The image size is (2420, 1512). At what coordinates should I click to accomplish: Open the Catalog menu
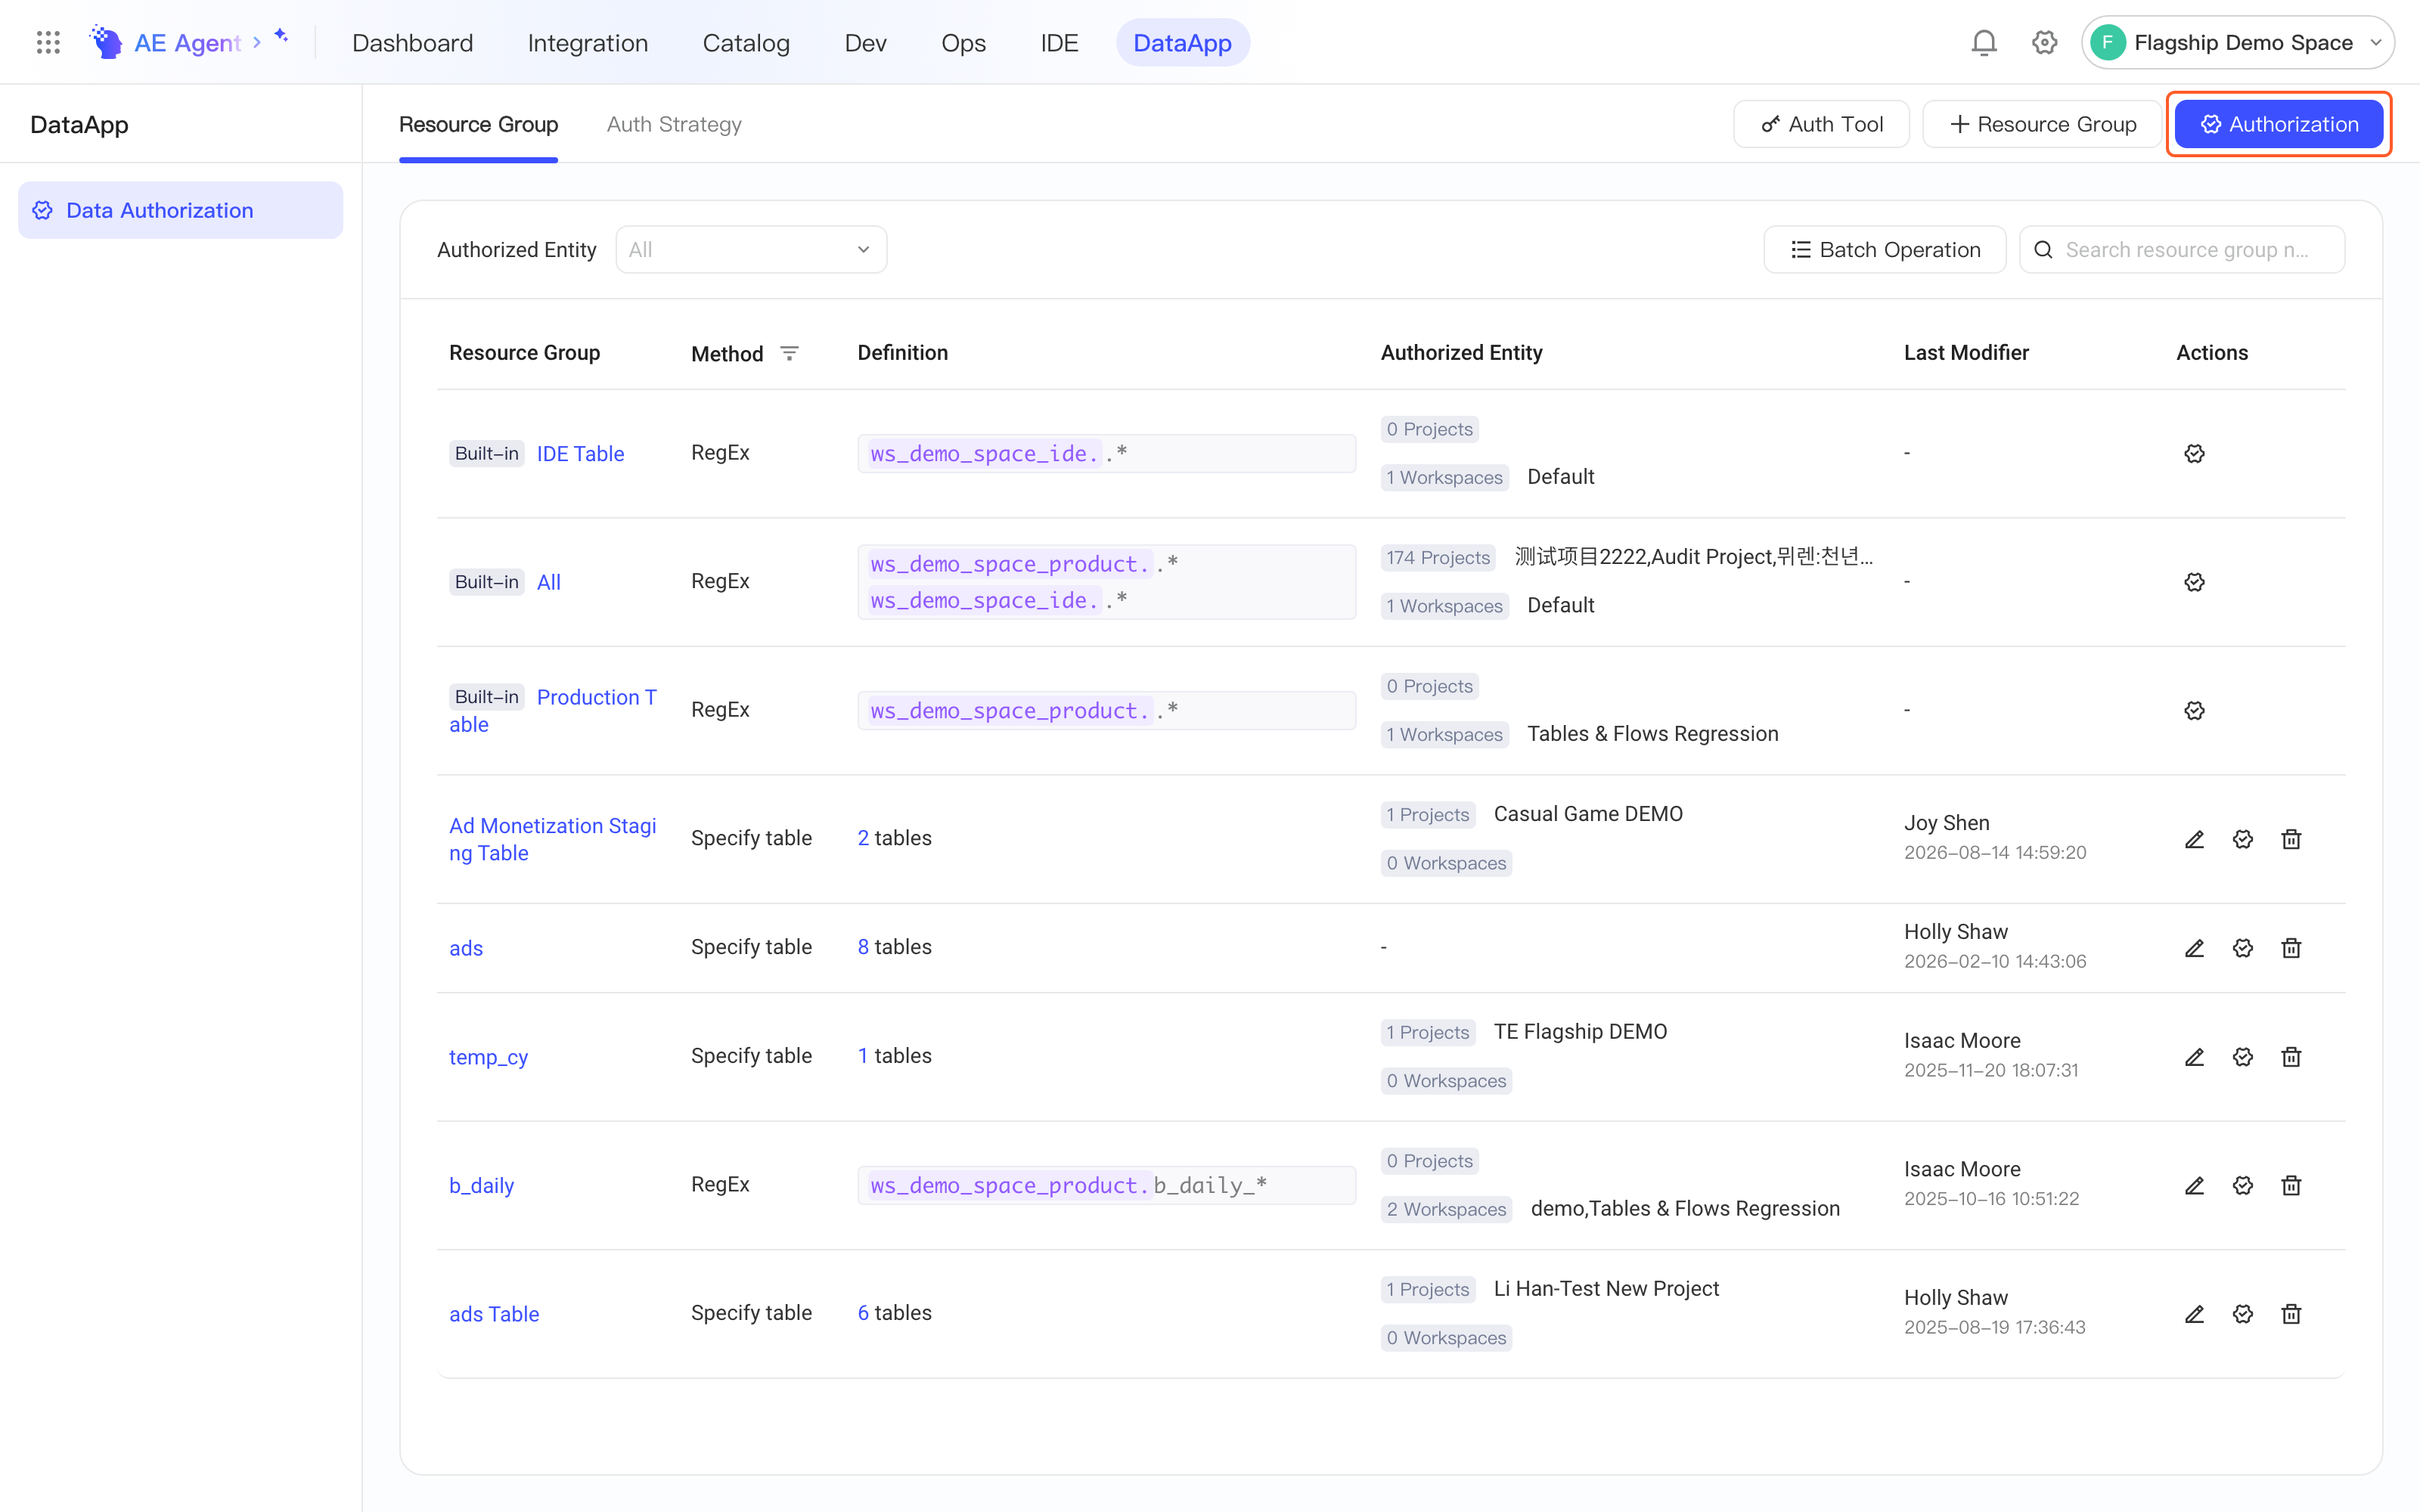(746, 42)
